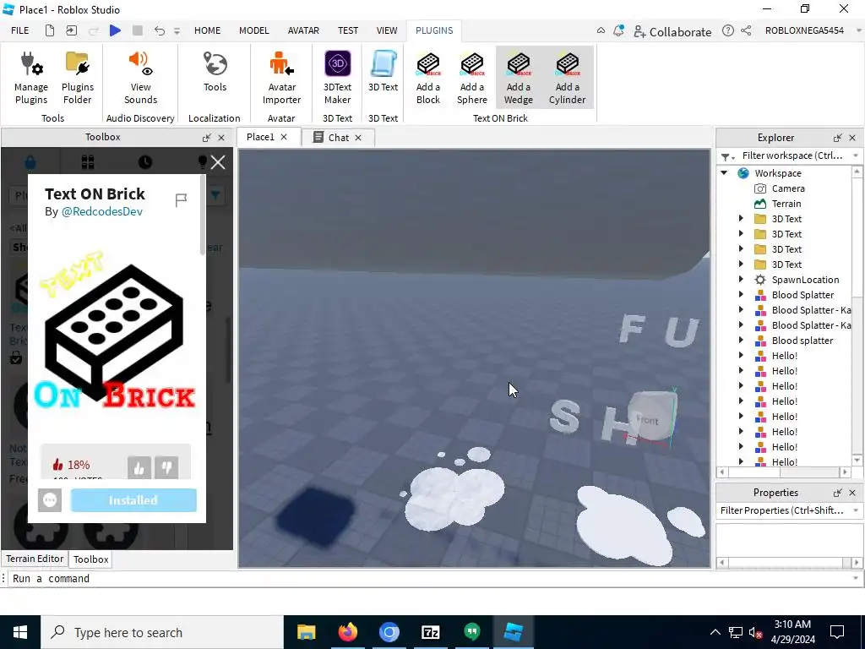Click the Stop playtest button
Screen dimensions: 865x649
138,30
